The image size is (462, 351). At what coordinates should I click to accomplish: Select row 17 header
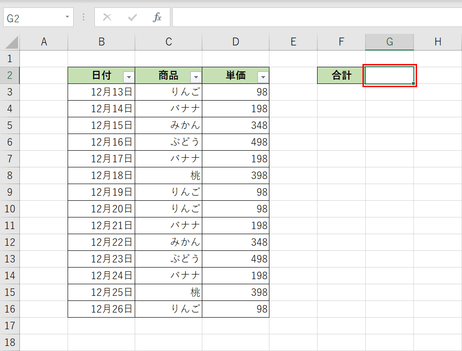tap(10, 326)
